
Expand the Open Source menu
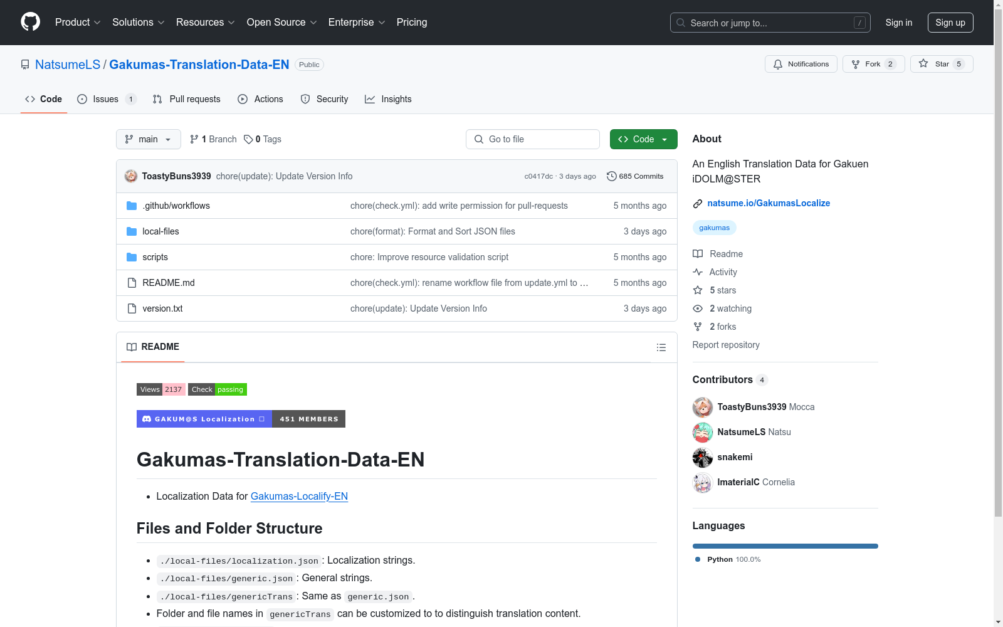point(281,23)
